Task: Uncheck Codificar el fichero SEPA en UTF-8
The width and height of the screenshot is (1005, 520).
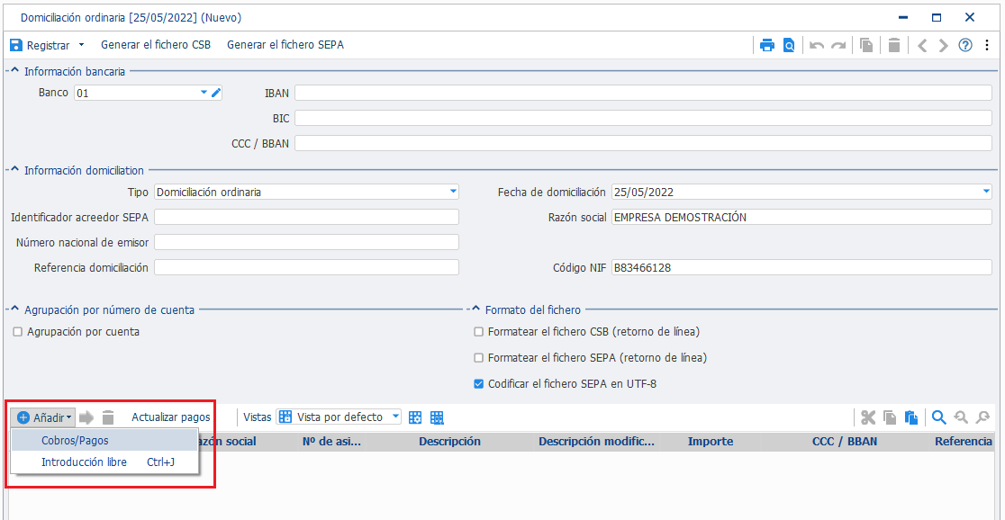Action: click(477, 384)
